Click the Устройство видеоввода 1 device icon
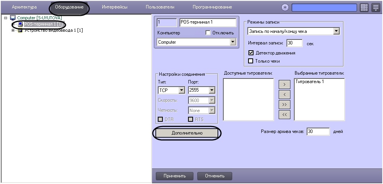 (x=20, y=30)
